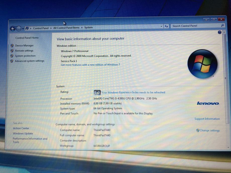Open the address bar history dropdown
231x173 pixels.
coord(161,26)
